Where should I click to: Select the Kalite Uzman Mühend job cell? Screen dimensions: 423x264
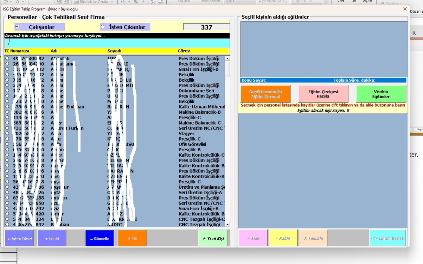click(201, 107)
